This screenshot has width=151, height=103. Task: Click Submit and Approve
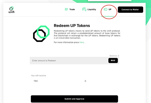tap(74, 99)
